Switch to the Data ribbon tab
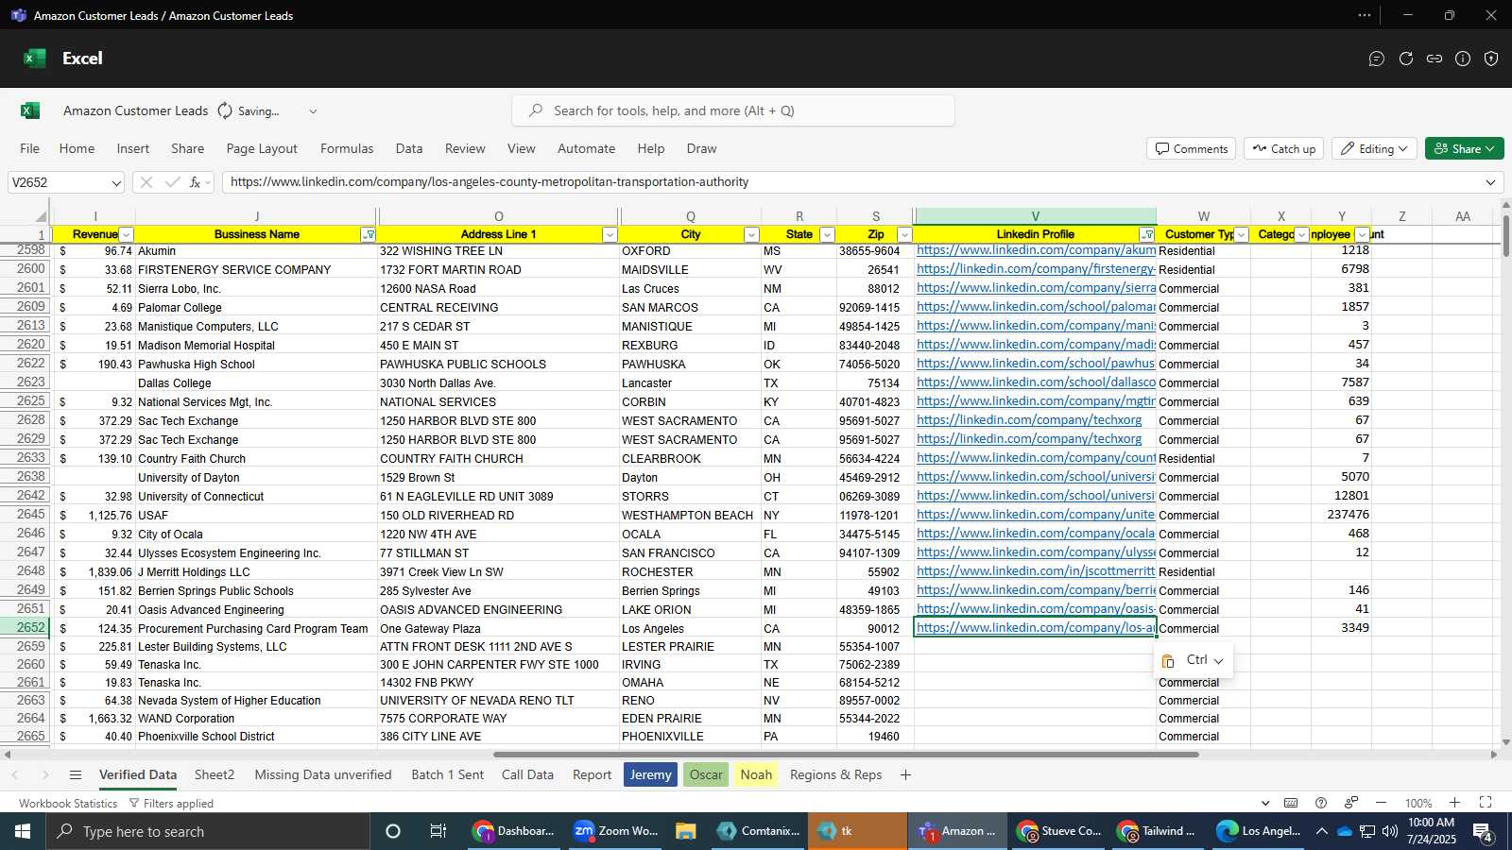Viewport: 1512px width, 850px height. point(409,148)
